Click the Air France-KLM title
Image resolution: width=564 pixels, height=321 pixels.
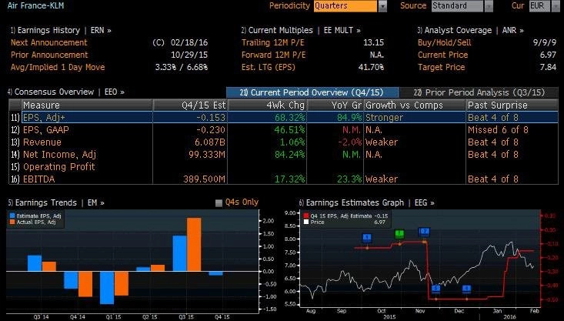(x=35, y=5)
